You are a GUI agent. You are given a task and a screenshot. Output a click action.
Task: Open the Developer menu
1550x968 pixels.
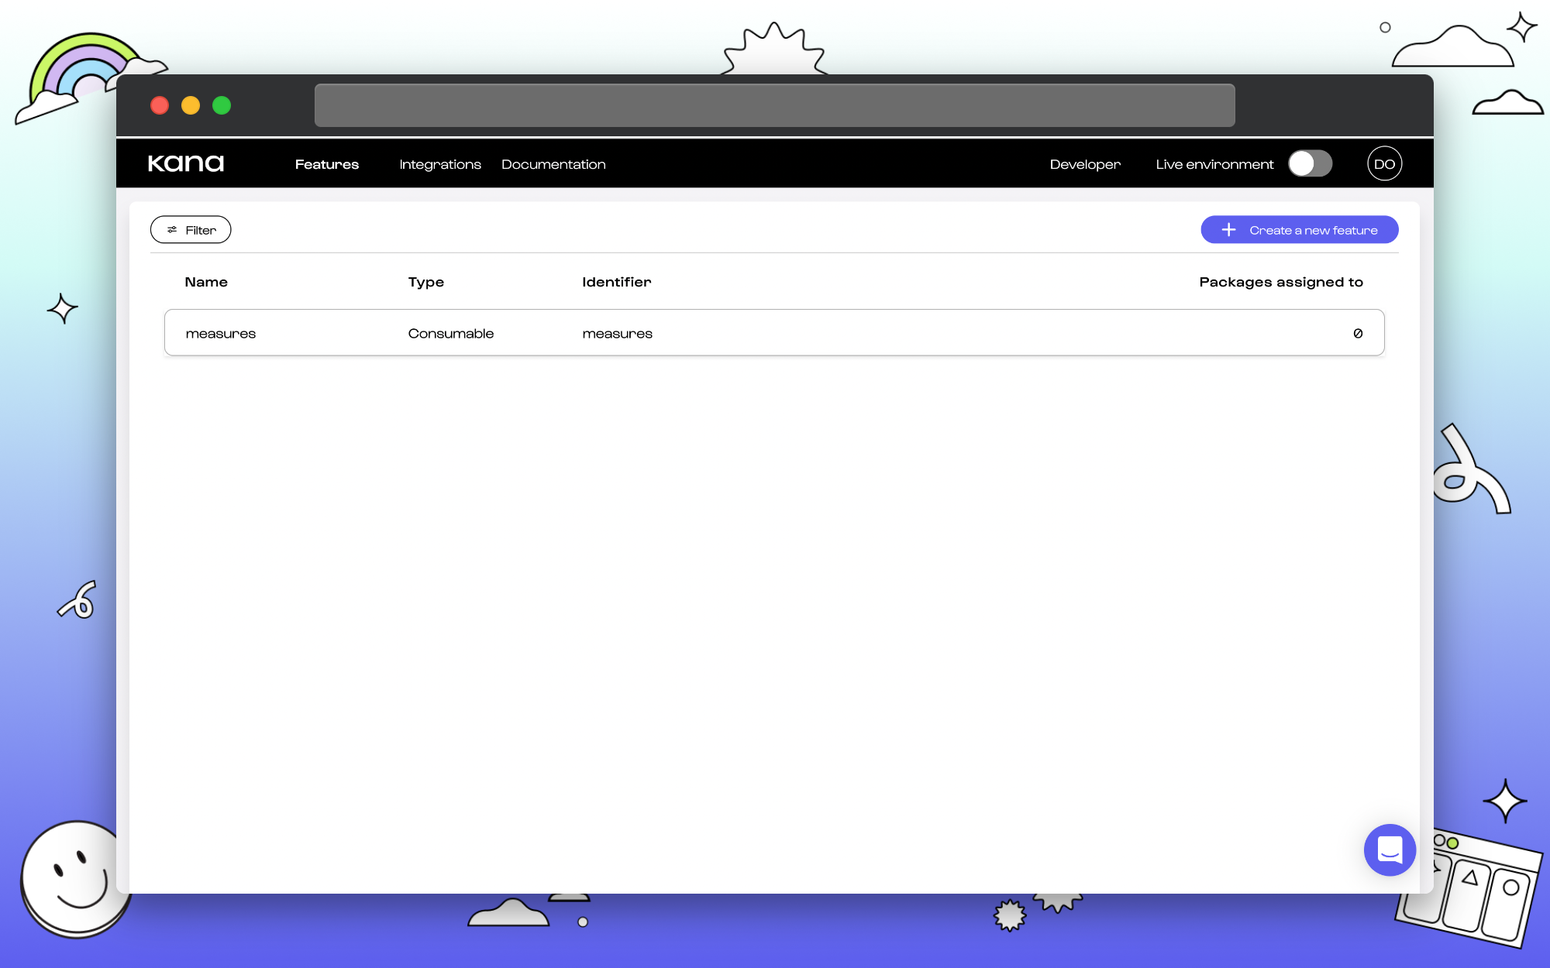tap(1084, 164)
